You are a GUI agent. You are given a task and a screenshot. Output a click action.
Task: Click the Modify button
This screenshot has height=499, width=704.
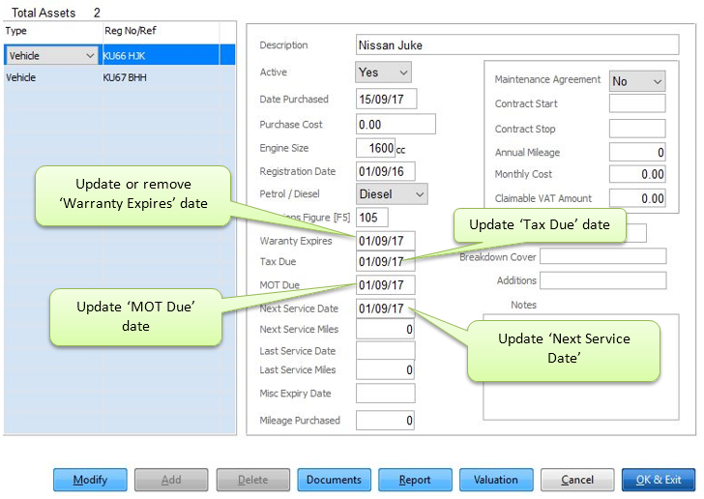tap(90, 480)
